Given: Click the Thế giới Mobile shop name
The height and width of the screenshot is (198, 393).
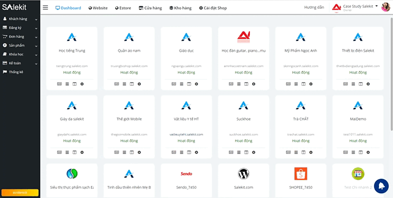Looking at the screenshot, I should 129,119.
